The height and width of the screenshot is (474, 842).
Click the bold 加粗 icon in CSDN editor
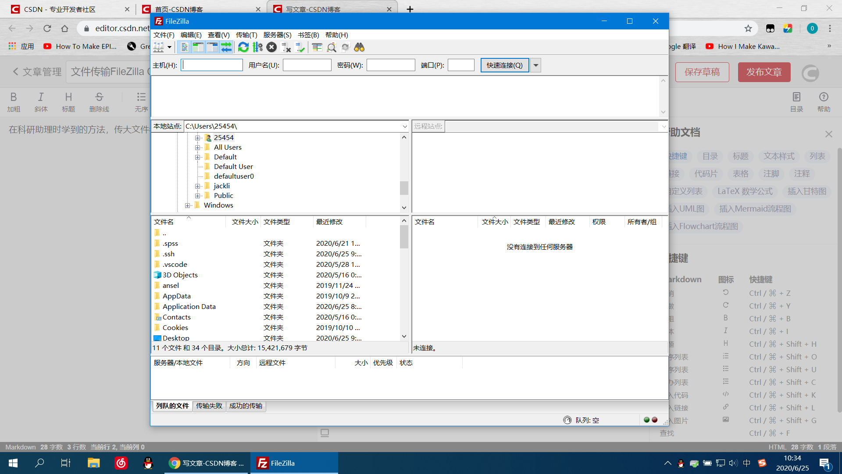(14, 102)
